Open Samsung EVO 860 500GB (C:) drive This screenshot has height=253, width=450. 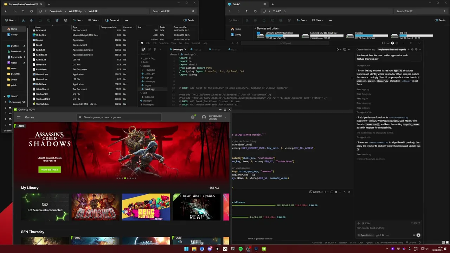click(x=278, y=35)
